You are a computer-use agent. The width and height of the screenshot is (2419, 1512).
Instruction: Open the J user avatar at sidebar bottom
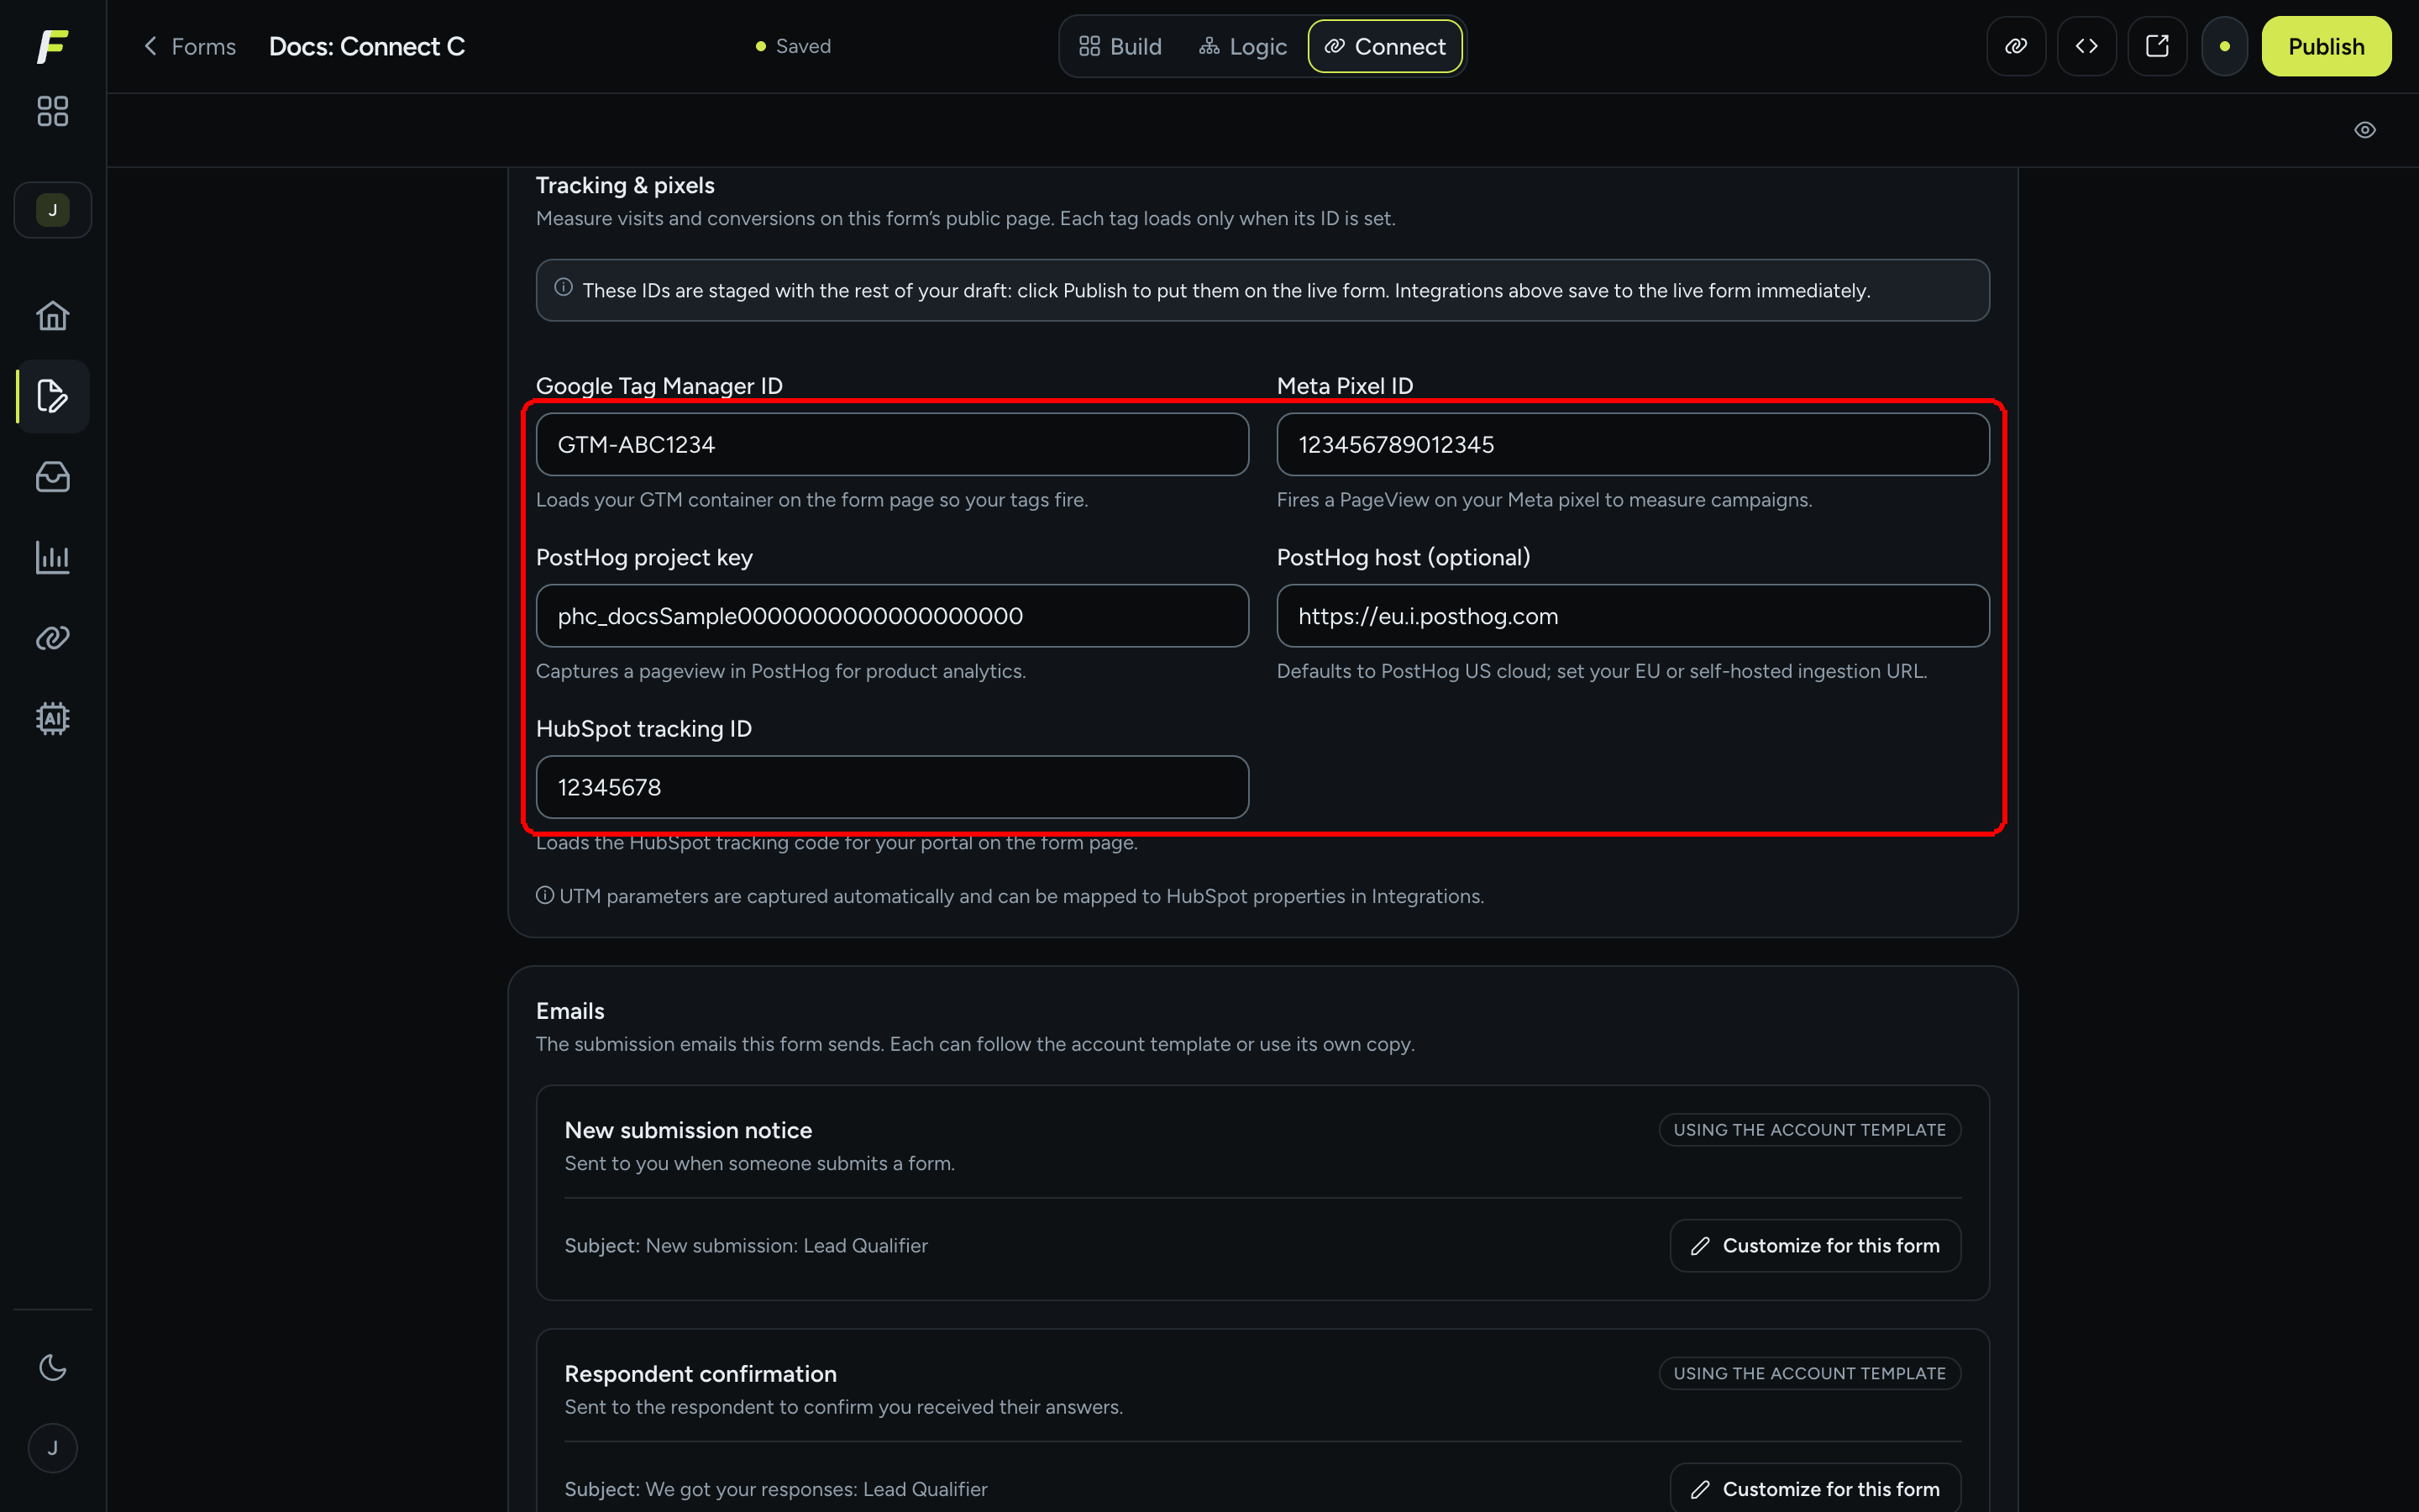tap(52, 1448)
